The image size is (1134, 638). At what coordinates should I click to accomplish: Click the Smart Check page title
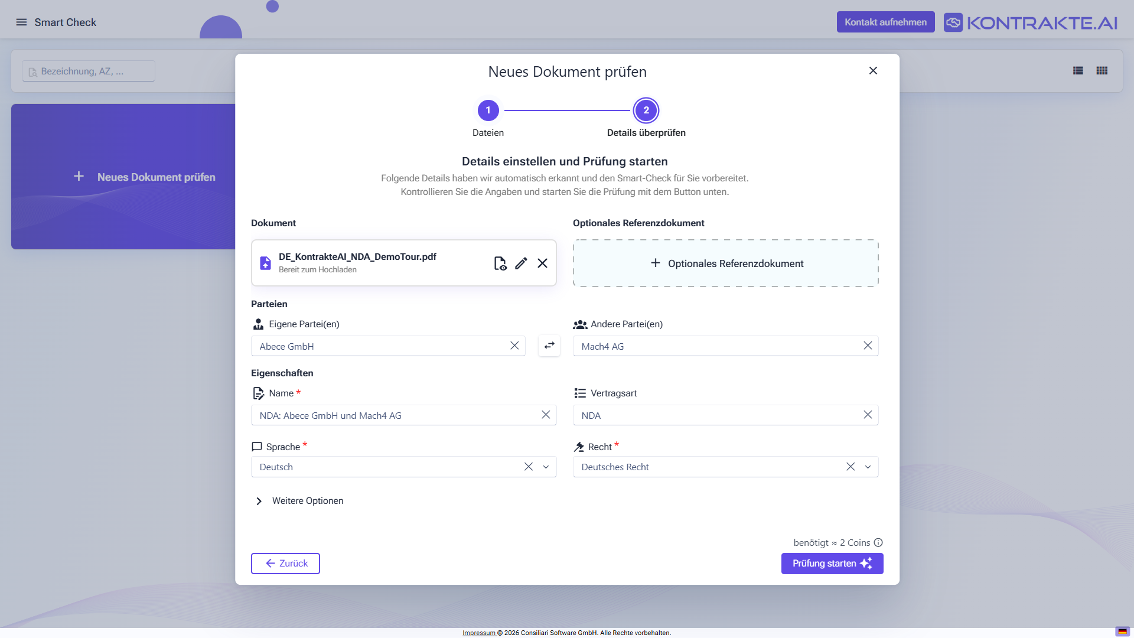(65, 22)
